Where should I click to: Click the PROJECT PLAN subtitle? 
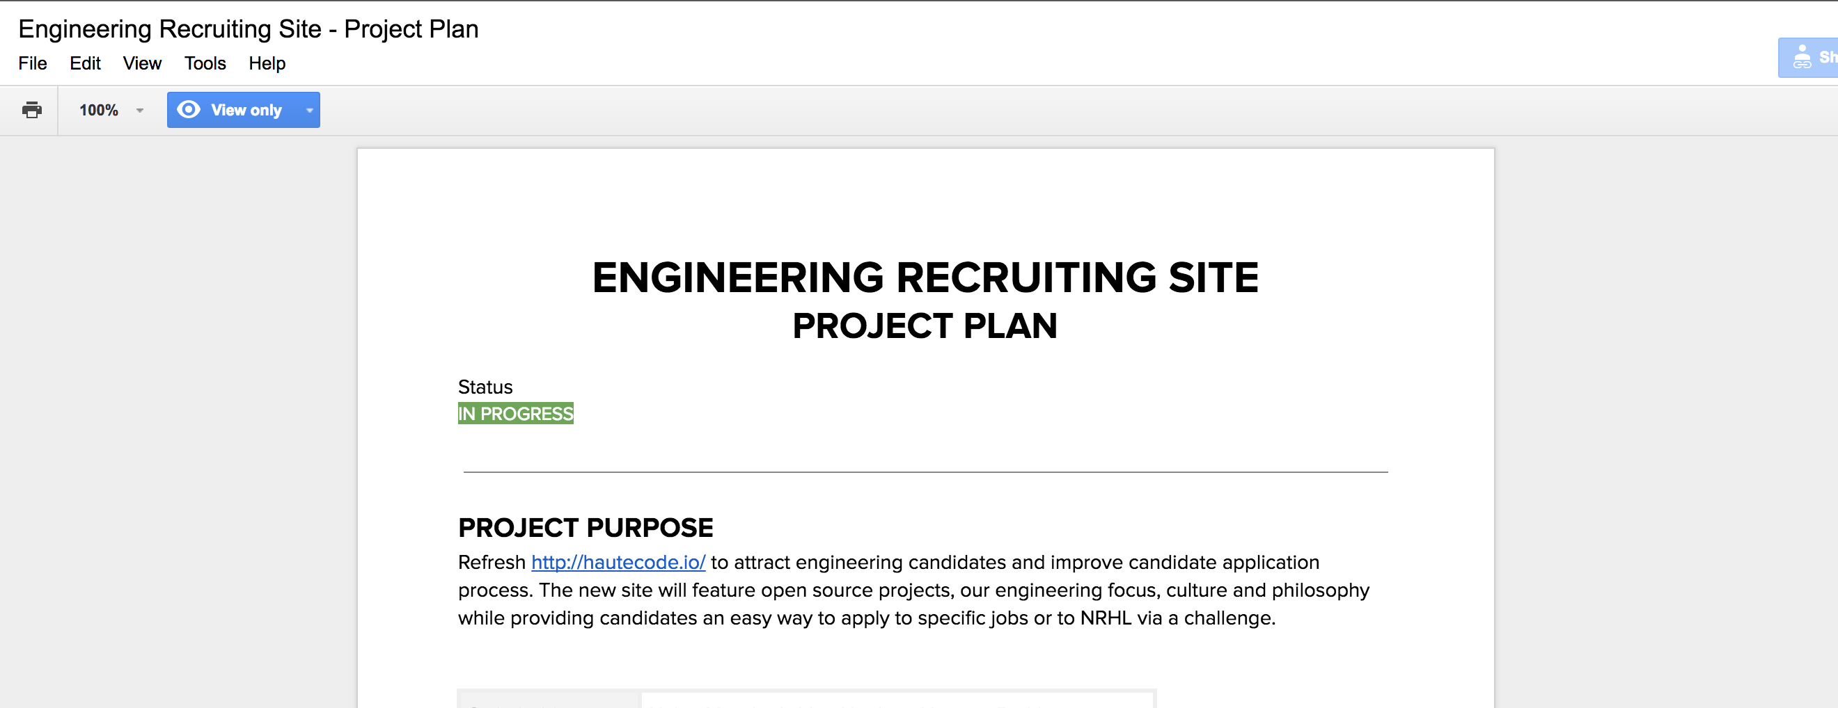coord(925,327)
